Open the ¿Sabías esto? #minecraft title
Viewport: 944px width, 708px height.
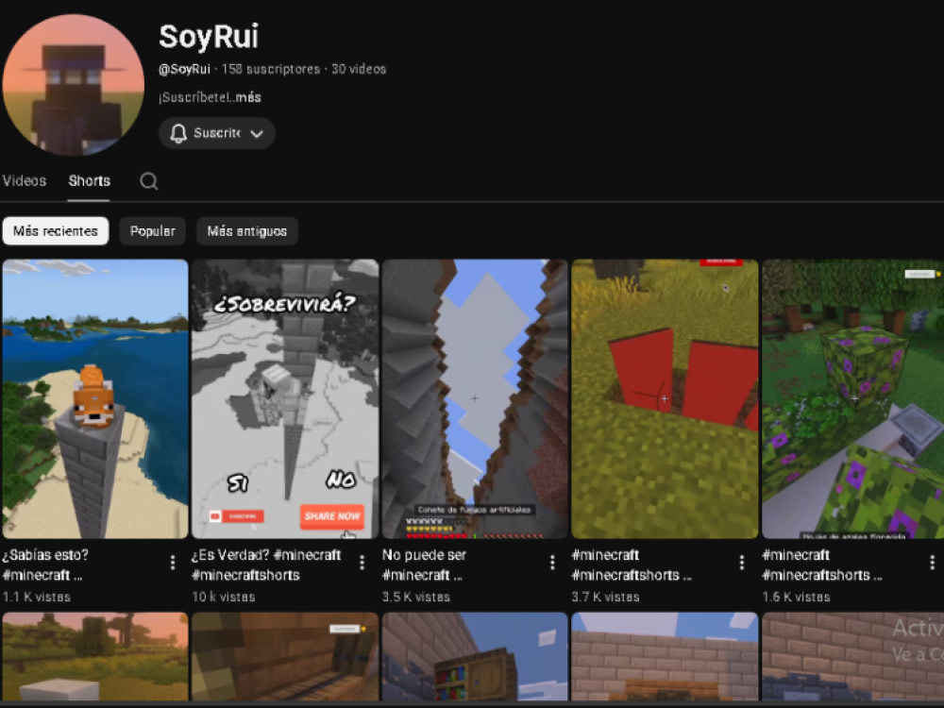pyautogui.click(x=45, y=565)
